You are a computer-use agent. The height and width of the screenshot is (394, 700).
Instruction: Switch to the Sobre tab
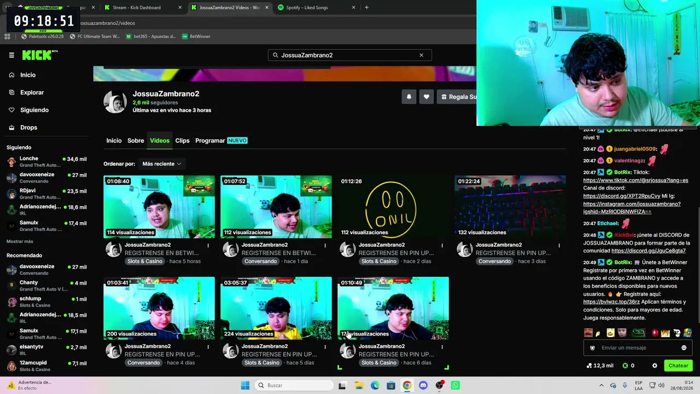coord(136,141)
